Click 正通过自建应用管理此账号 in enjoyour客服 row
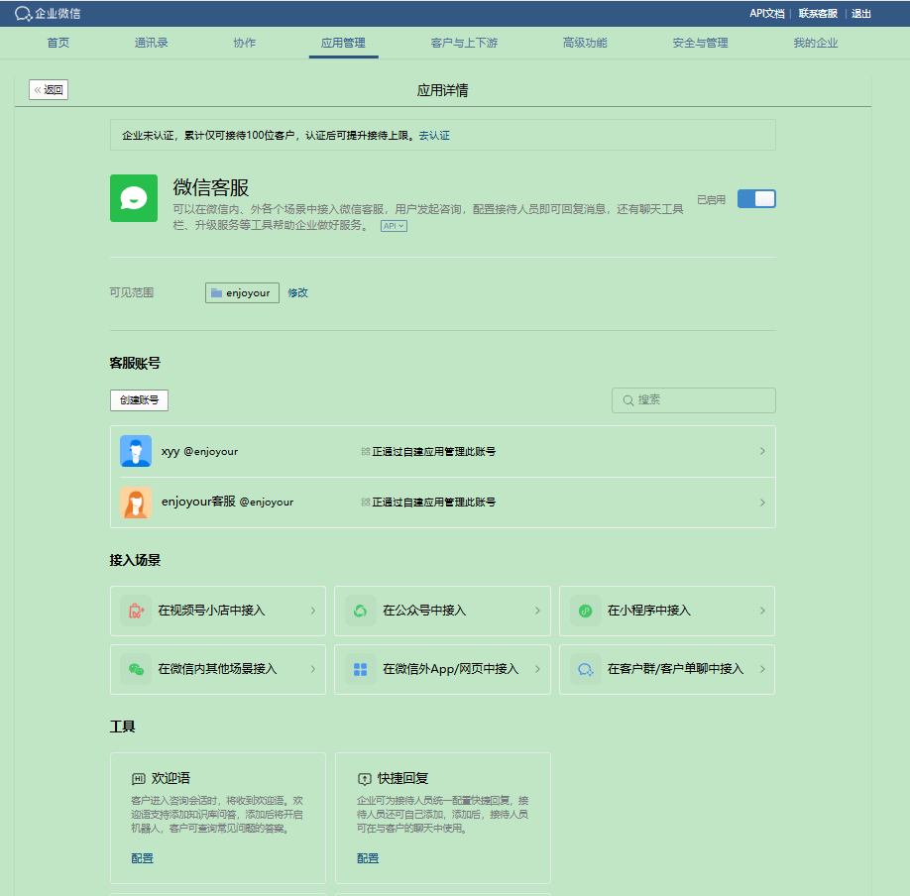The height and width of the screenshot is (896, 910). pos(433,502)
